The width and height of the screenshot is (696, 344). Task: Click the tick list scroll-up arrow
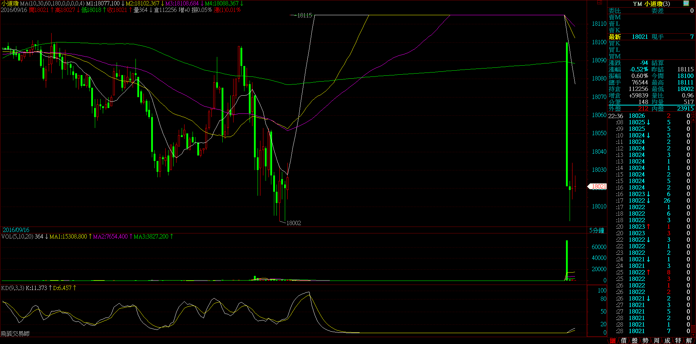click(693, 120)
